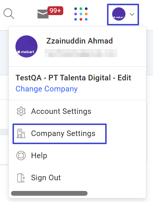
Task: Click the Sign Out door icon
Action: coord(21,178)
